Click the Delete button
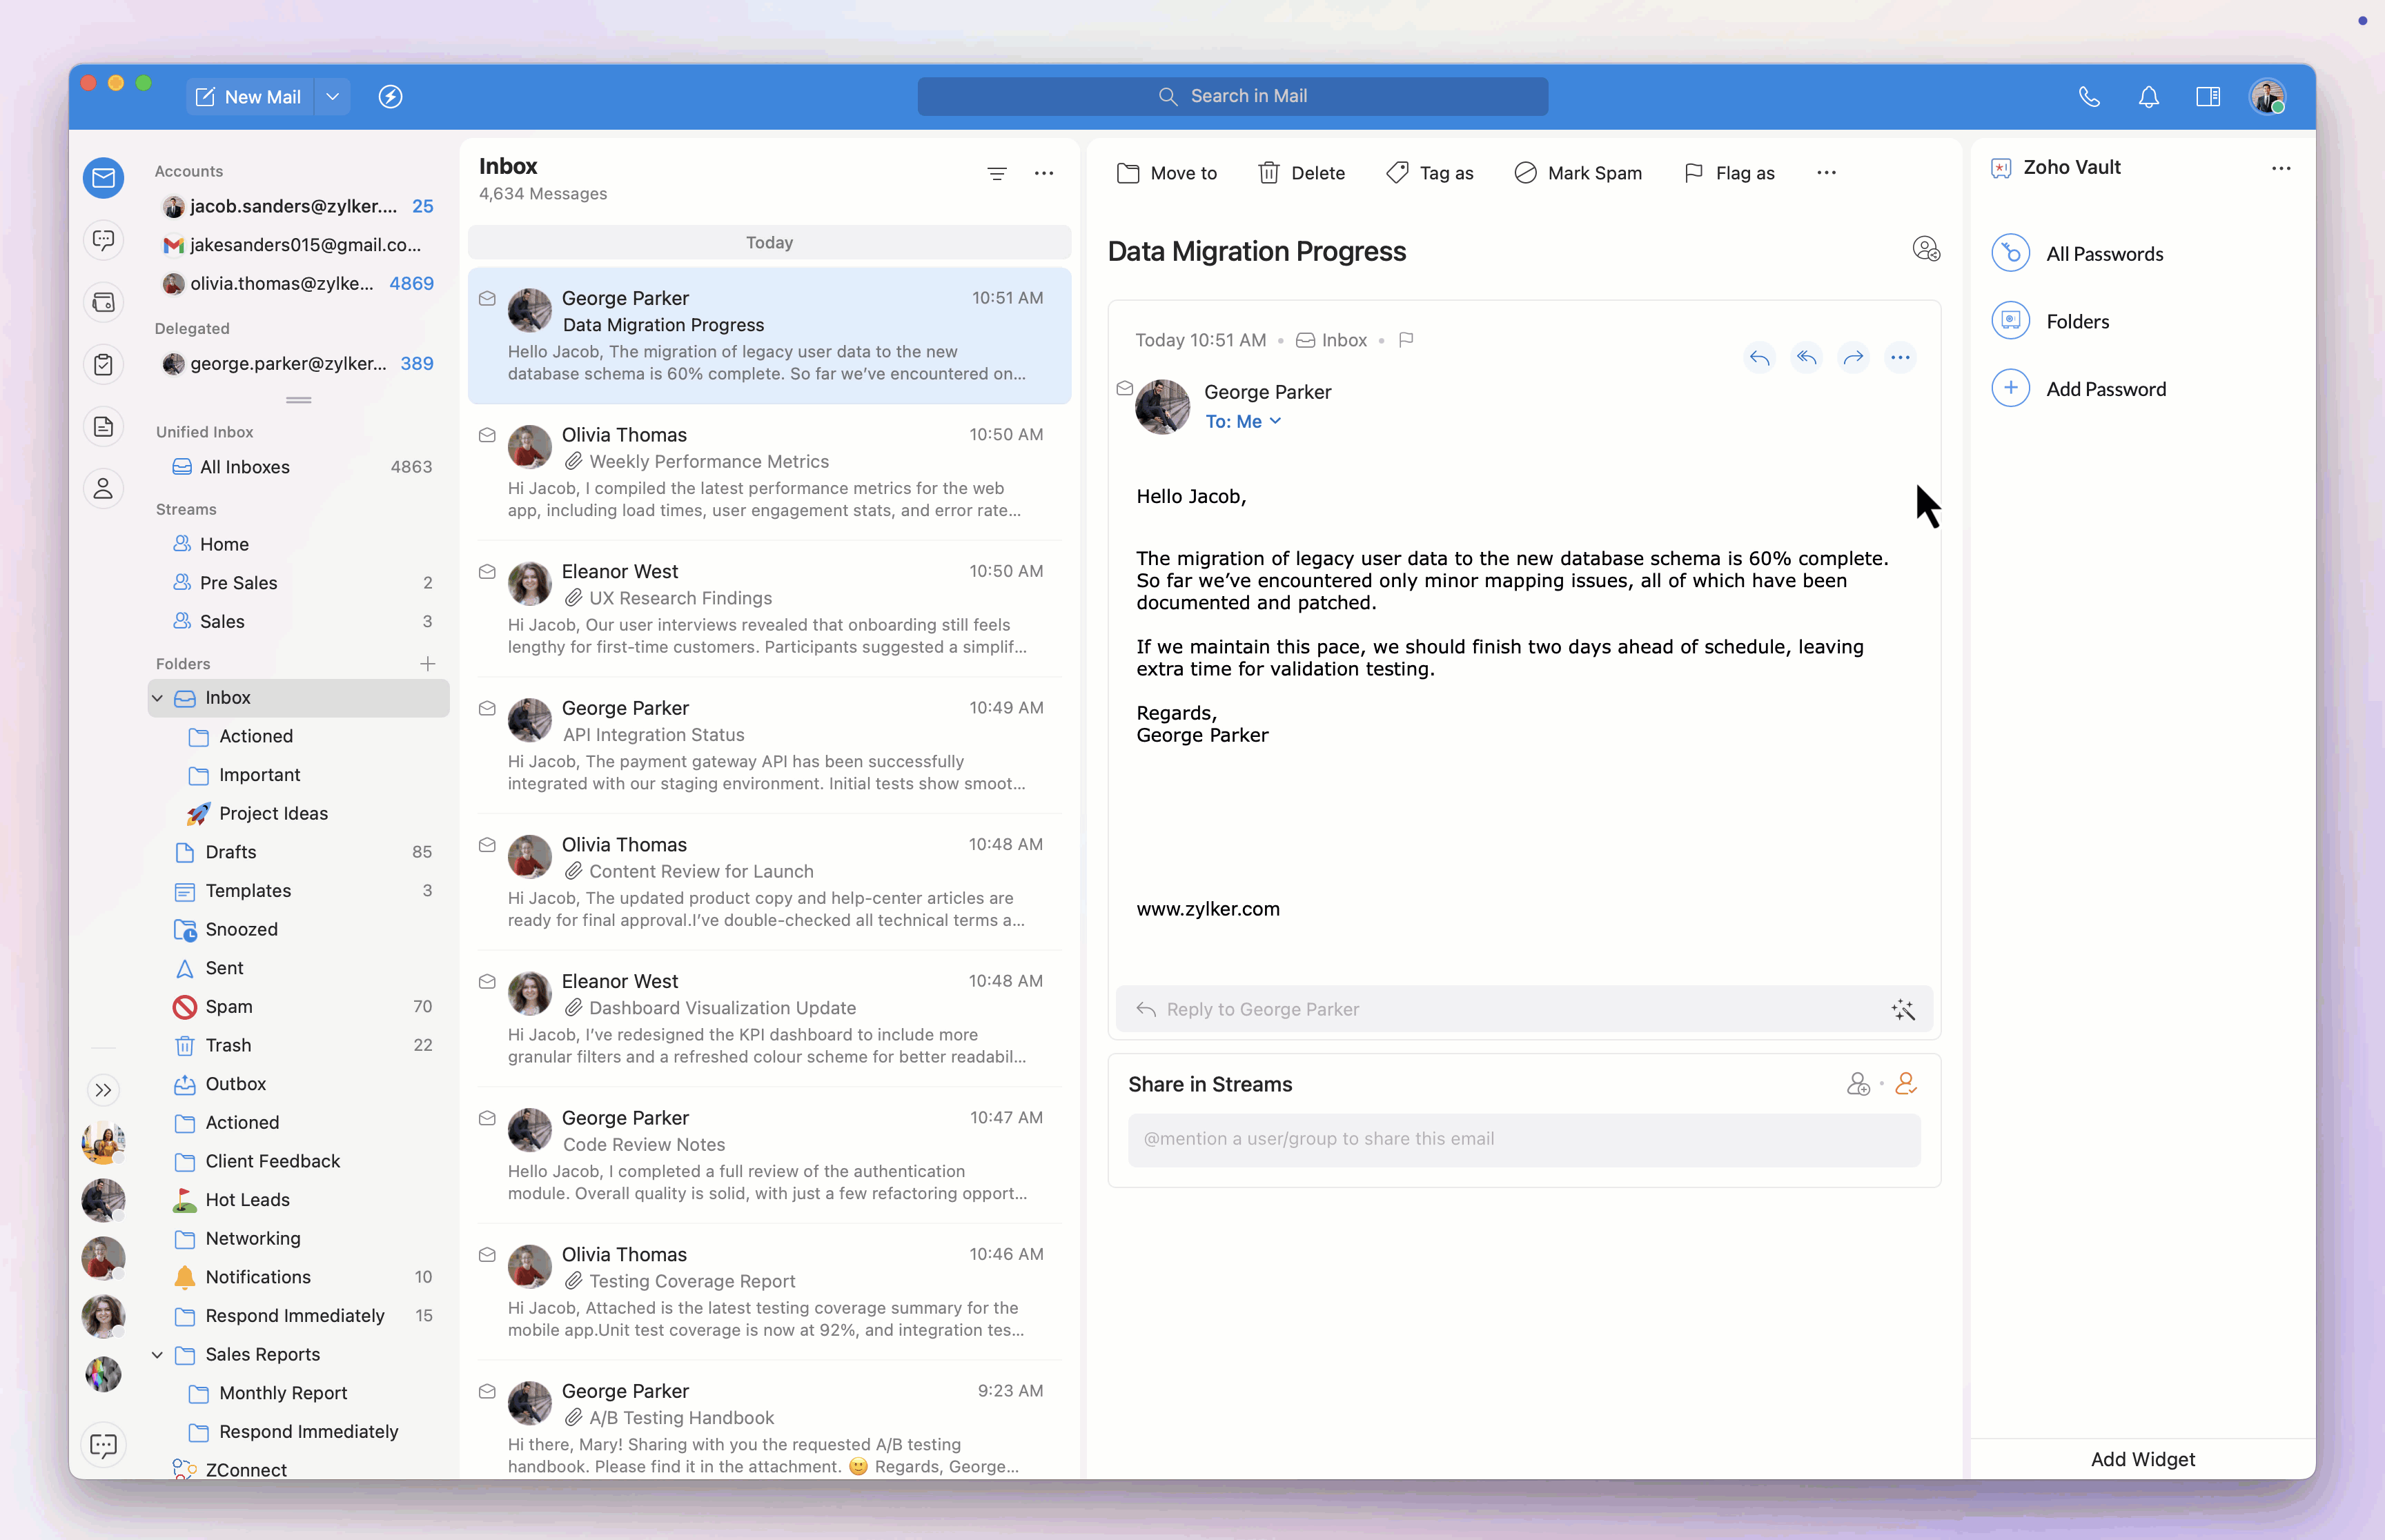Screen dimensions: 2385x1540 1301,173
